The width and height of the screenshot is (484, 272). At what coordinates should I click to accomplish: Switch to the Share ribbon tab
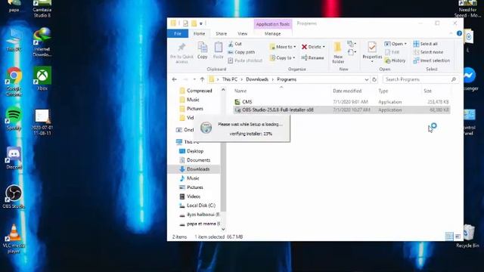click(x=221, y=33)
